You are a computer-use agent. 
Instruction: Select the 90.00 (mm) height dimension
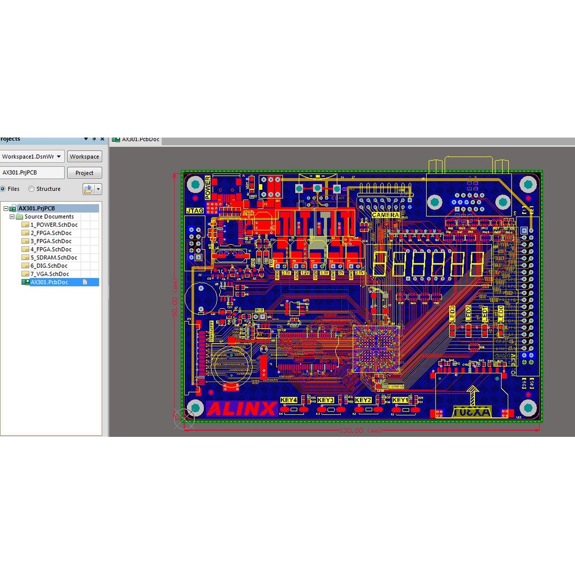click(x=175, y=298)
